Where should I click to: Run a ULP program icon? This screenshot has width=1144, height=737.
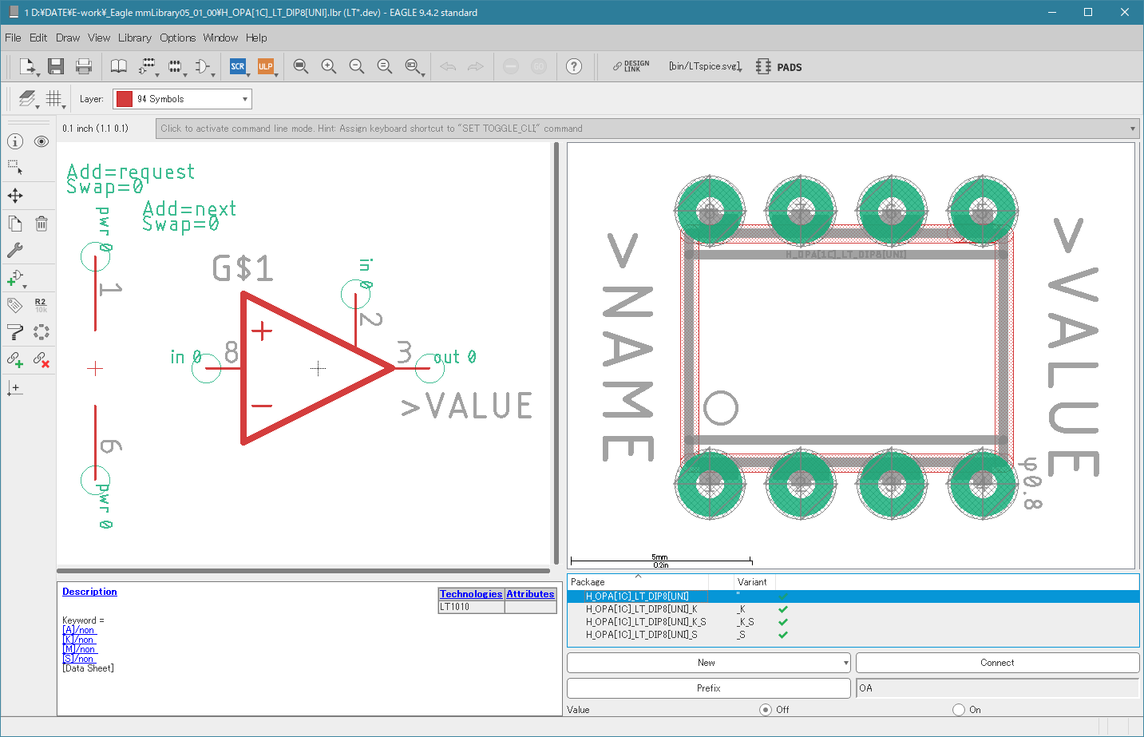(x=265, y=66)
